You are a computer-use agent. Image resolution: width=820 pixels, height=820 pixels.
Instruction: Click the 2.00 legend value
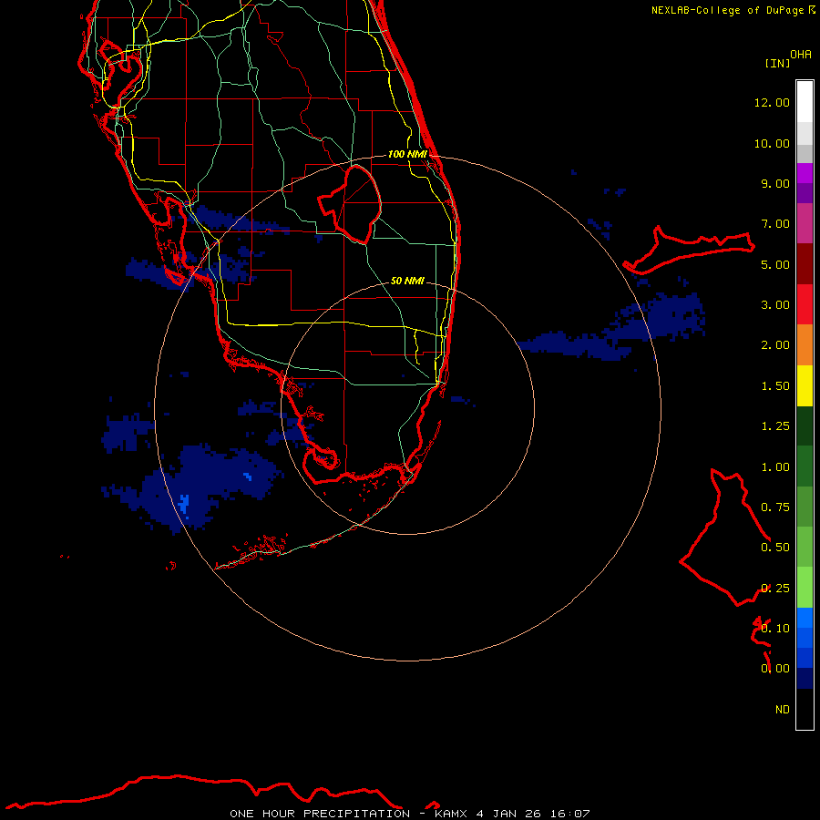(775, 345)
